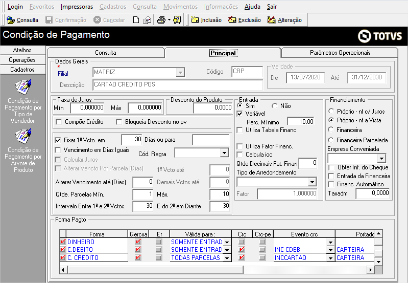The height and width of the screenshot is (283, 408).
Task: Click the Operações sidebar button
Action: pos(22,60)
